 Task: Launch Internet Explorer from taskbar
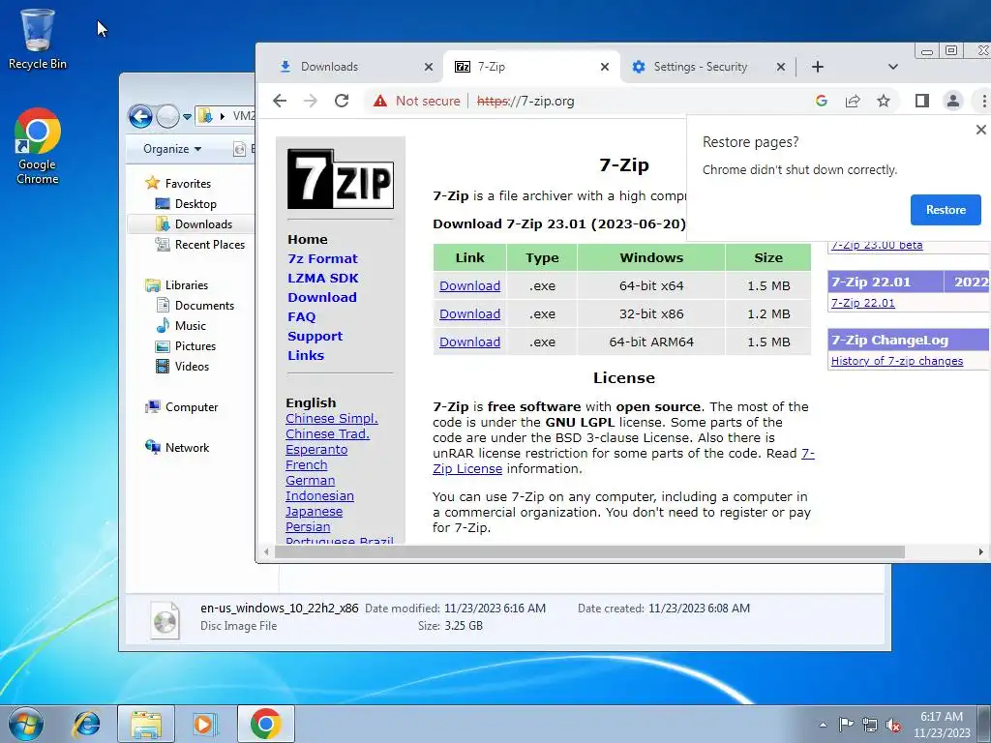point(86,724)
